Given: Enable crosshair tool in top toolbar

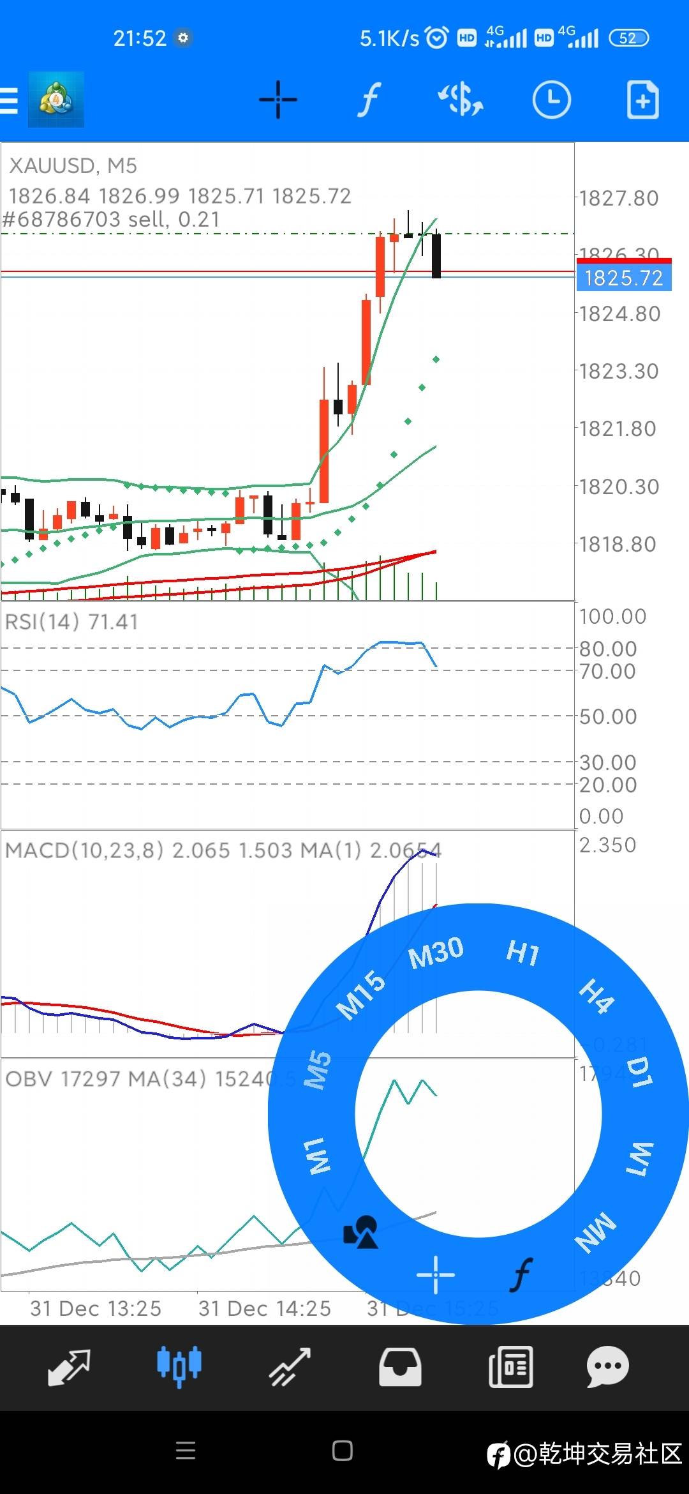Looking at the screenshot, I should click(278, 100).
